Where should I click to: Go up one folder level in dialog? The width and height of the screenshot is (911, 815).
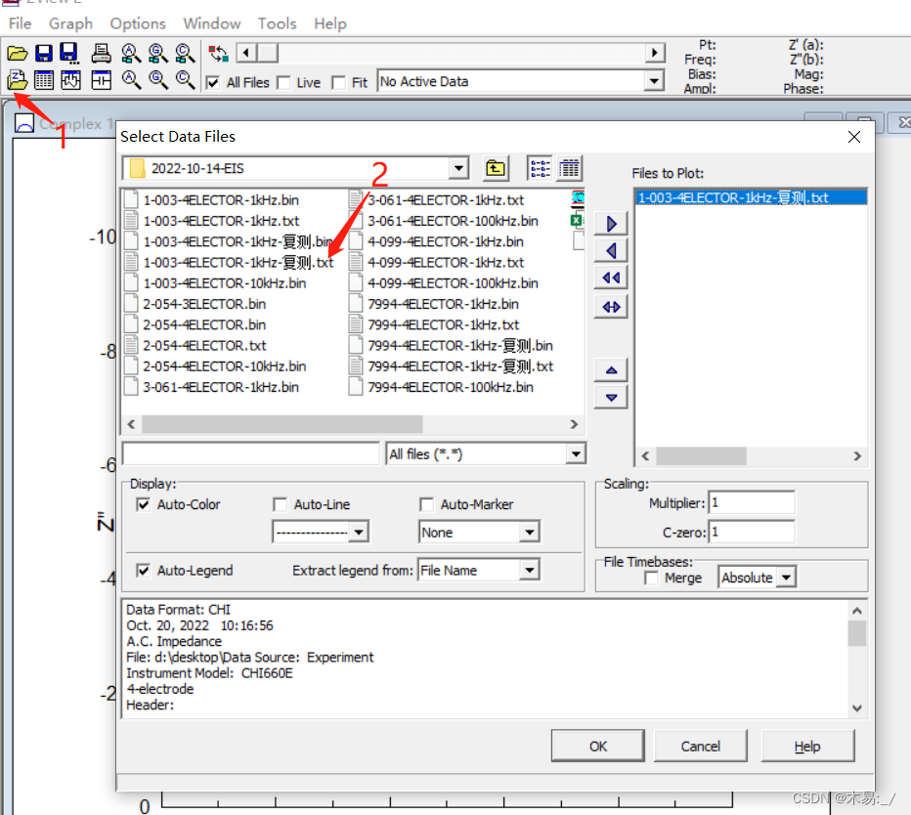pos(496,168)
